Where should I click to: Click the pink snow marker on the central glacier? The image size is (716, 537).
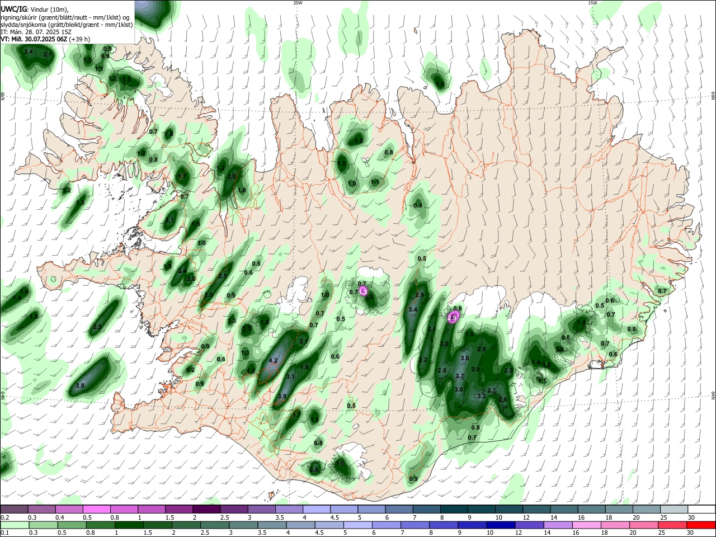coord(363,291)
